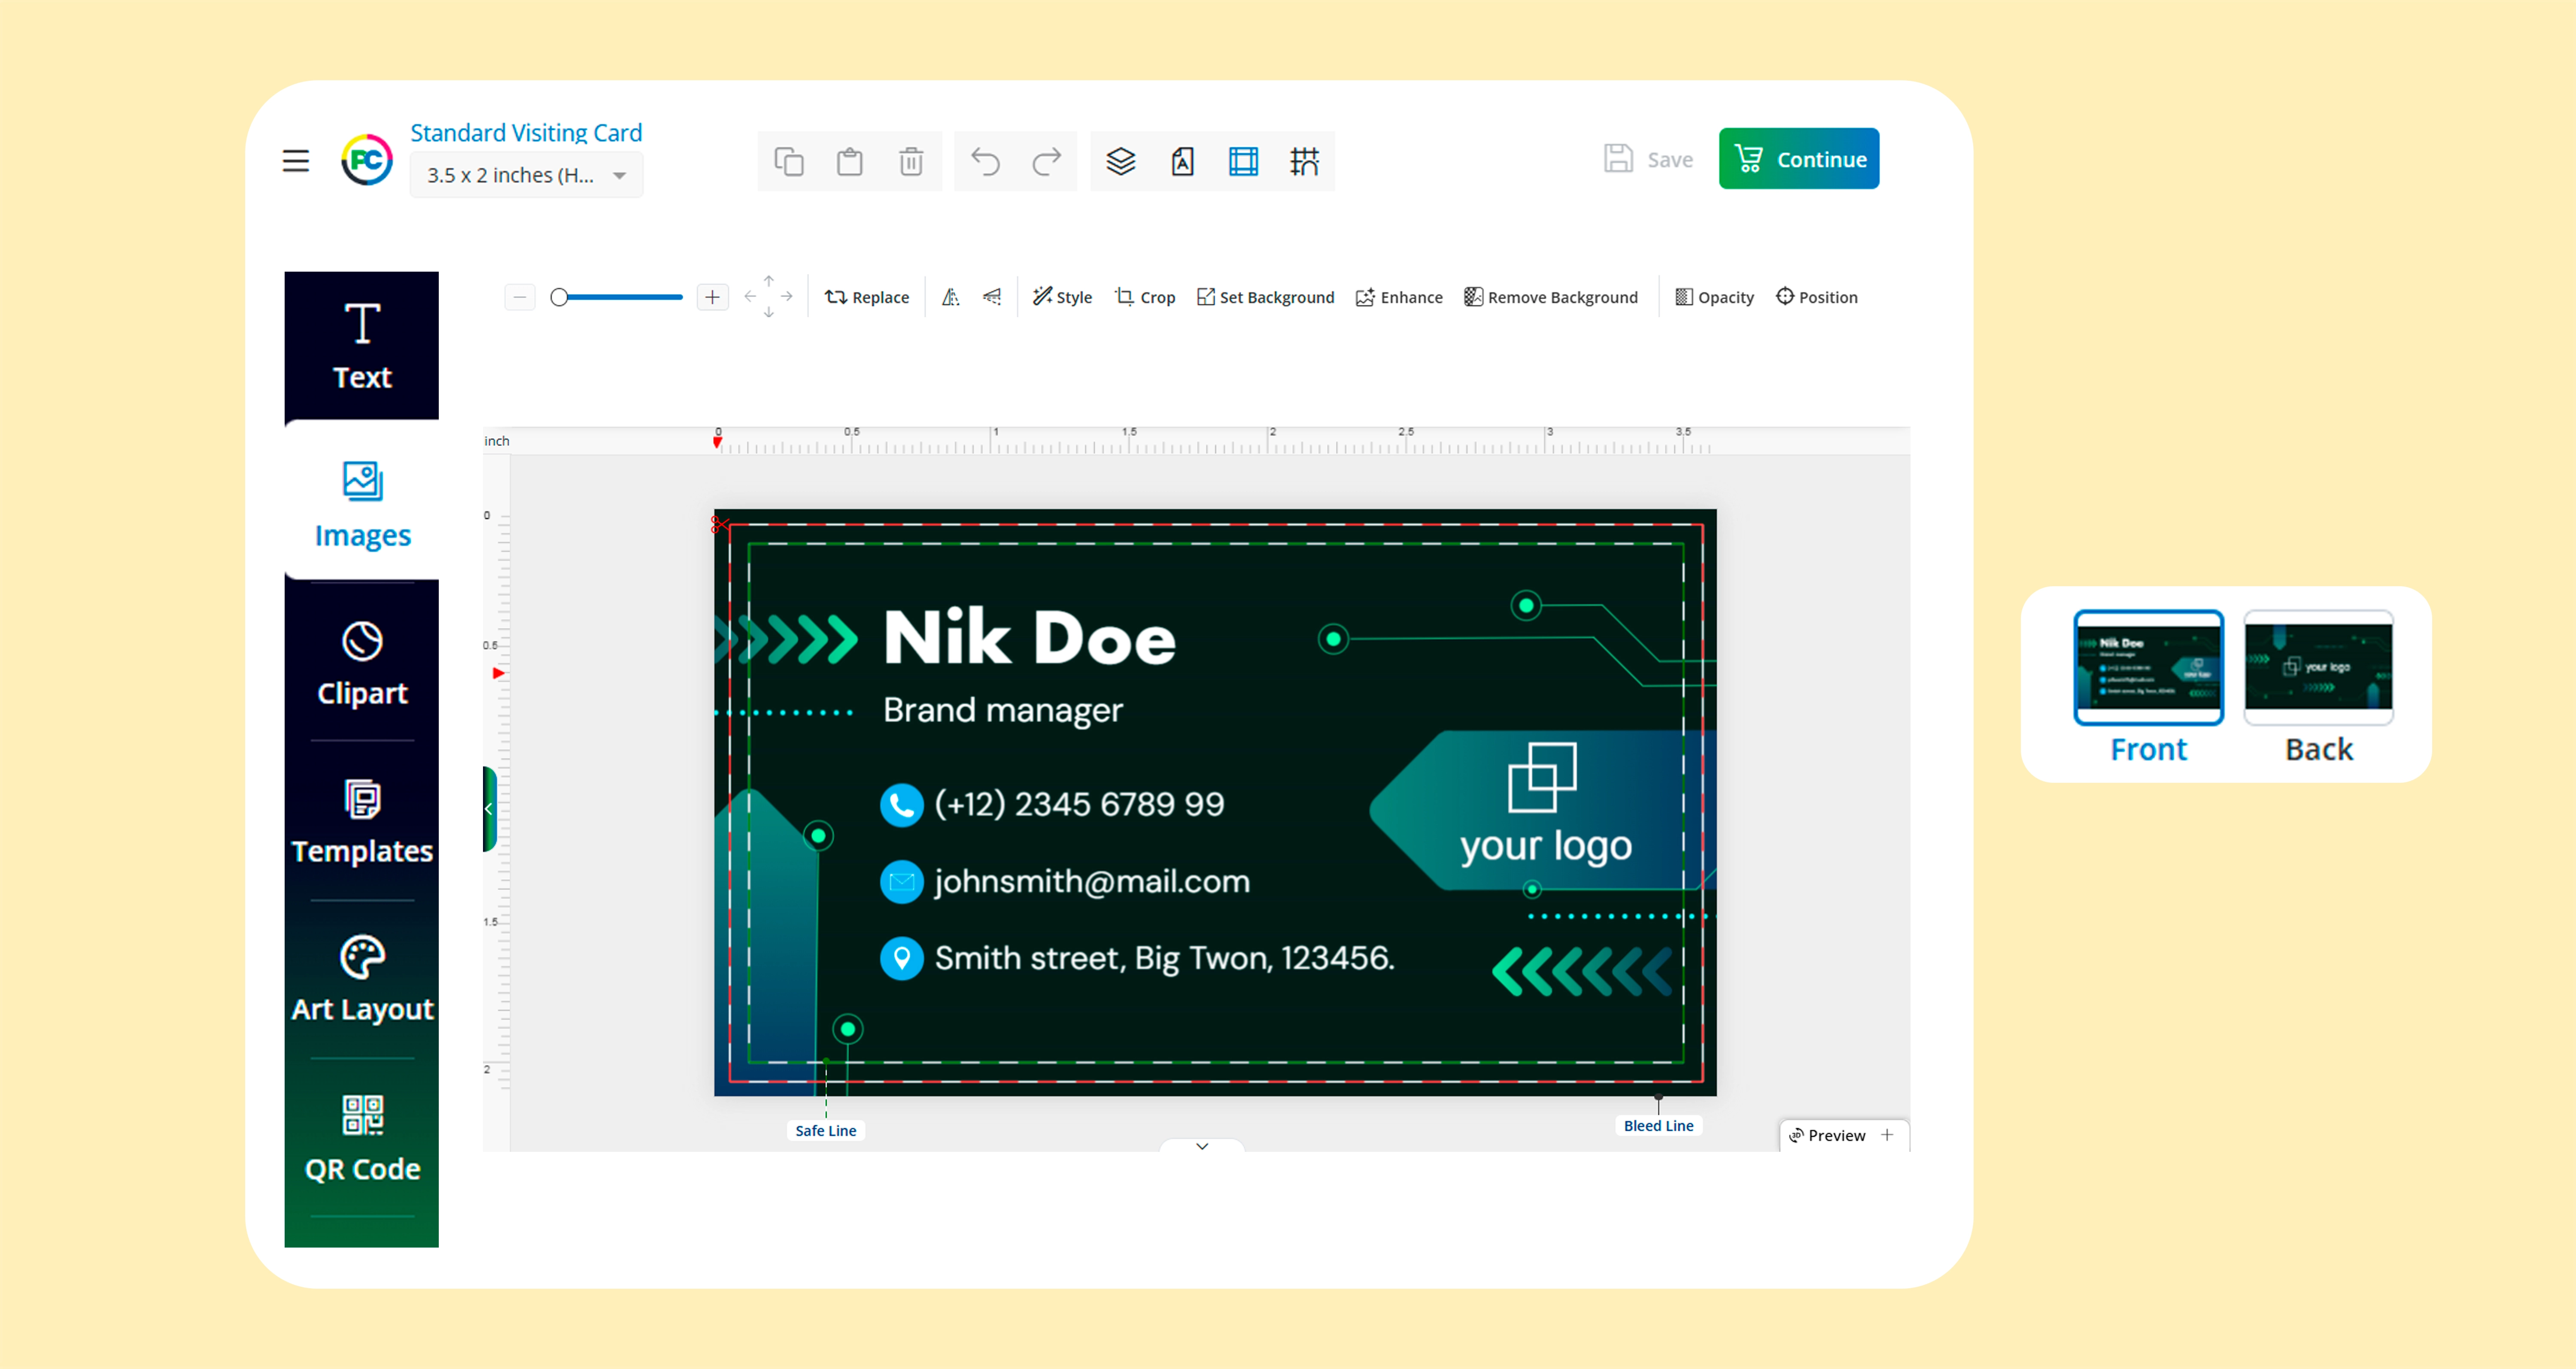Open the layers panel icon
This screenshot has width=2576, height=1369.
tap(1121, 161)
